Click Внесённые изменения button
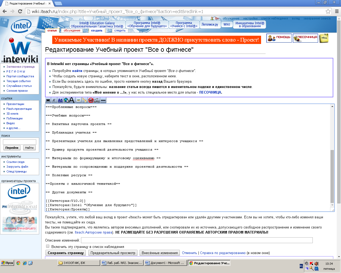The height and width of the screenshot is (273, 341). (x=160, y=253)
